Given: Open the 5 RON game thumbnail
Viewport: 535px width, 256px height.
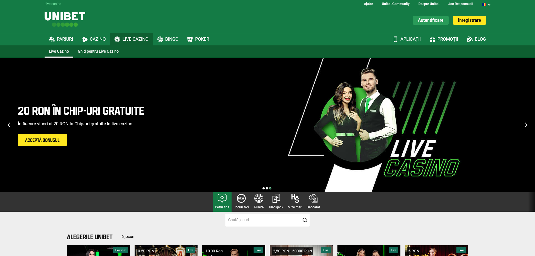Looking at the screenshot, I should (436, 251).
